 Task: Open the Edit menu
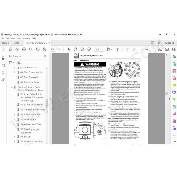(7, 38)
